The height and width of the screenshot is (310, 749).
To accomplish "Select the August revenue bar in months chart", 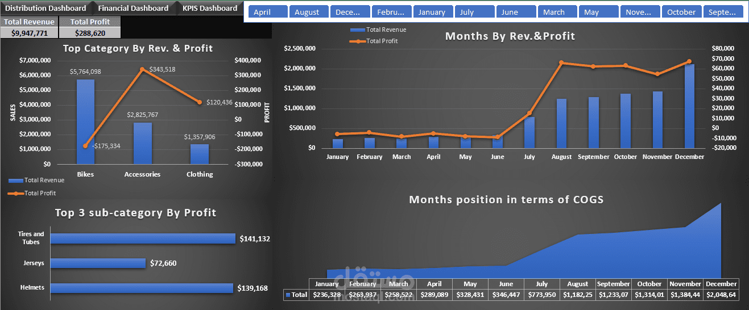I will tap(562, 123).
